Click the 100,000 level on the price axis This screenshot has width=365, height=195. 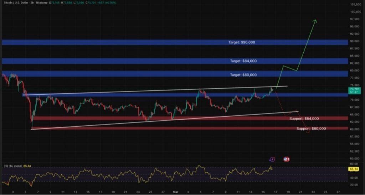coord(355,12)
